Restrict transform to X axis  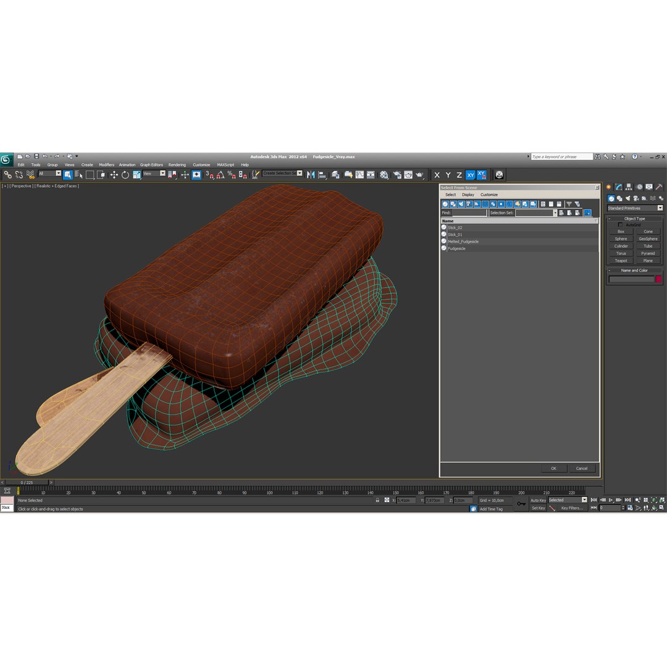click(437, 175)
